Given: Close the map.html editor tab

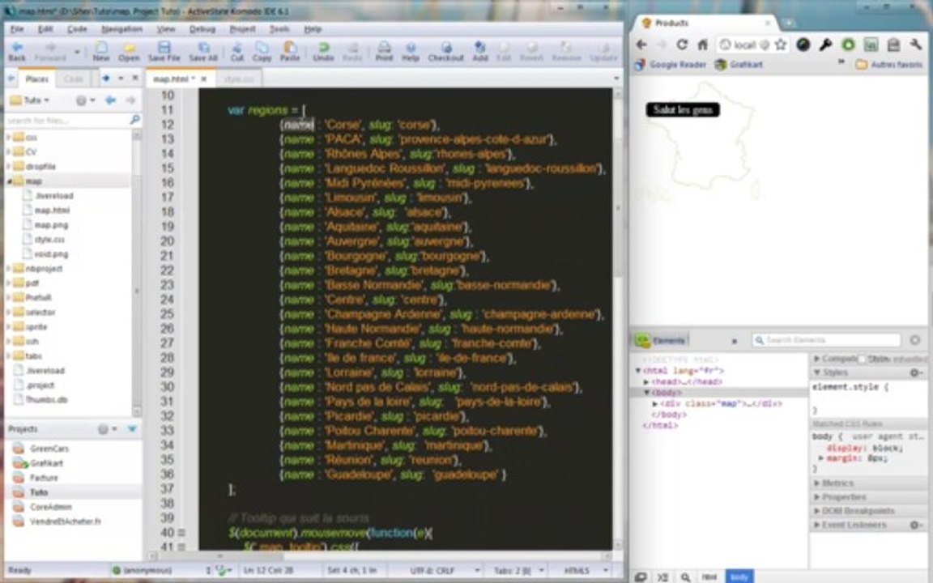Looking at the screenshot, I should tap(204, 79).
